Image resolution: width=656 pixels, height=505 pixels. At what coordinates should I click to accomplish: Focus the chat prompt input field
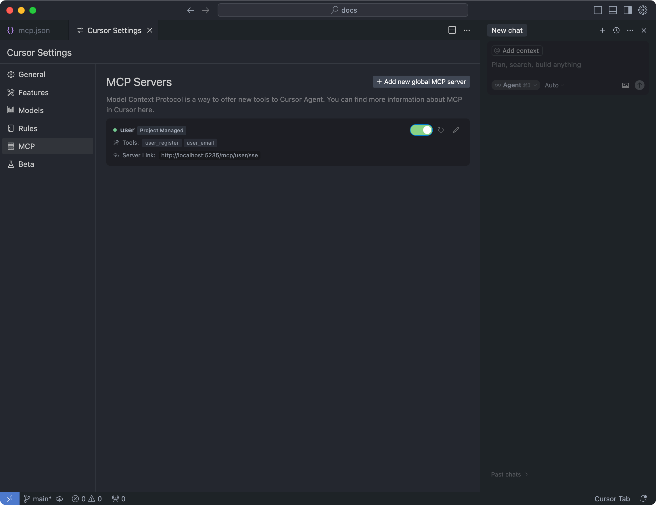[x=568, y=65]
